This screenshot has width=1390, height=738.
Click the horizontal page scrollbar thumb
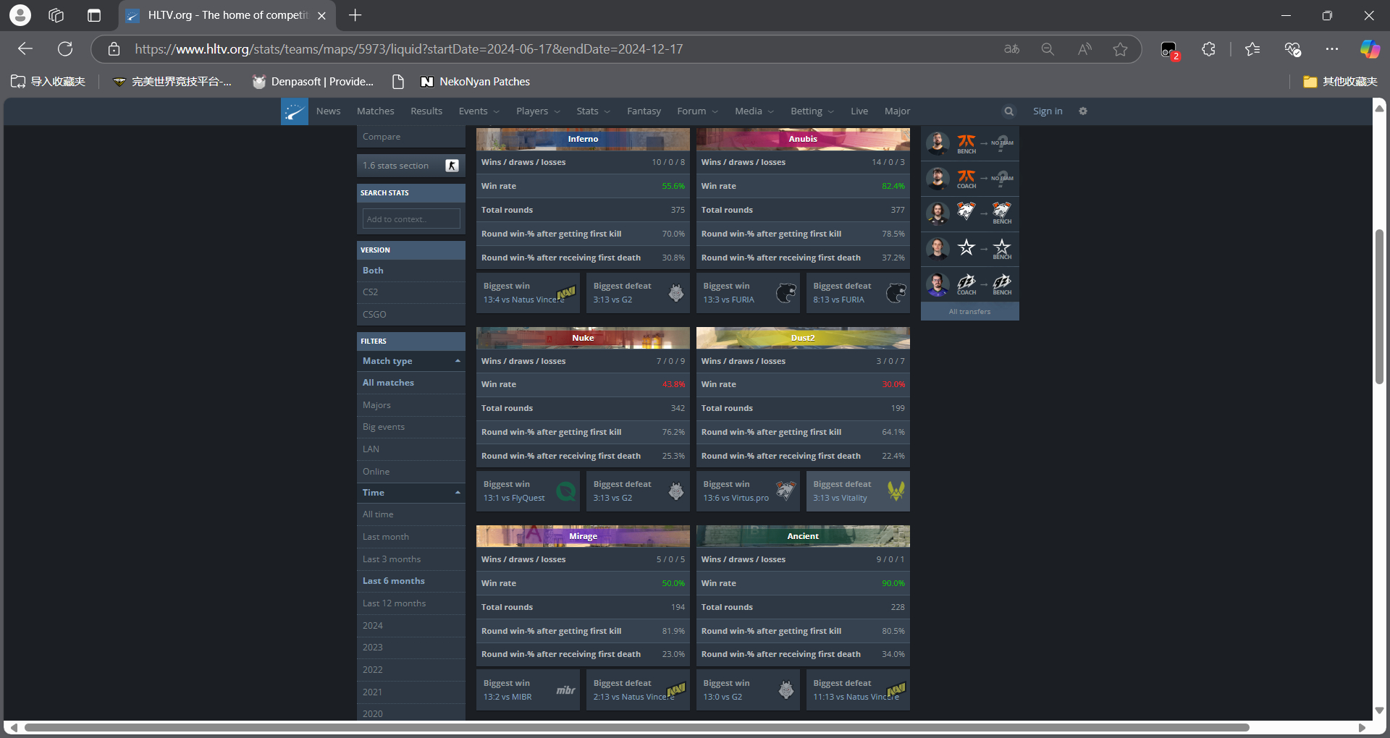click(x=637, y=727)
